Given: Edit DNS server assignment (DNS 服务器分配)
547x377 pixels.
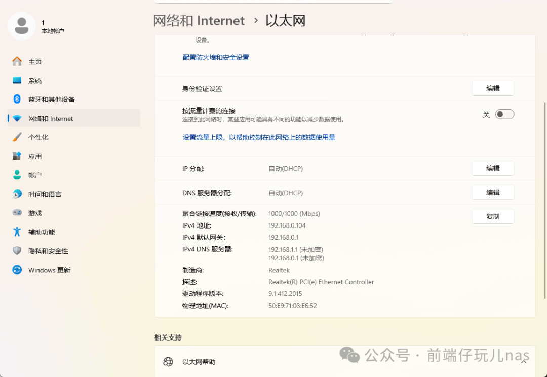Looking at the screenshot, I should coord(493,193).
